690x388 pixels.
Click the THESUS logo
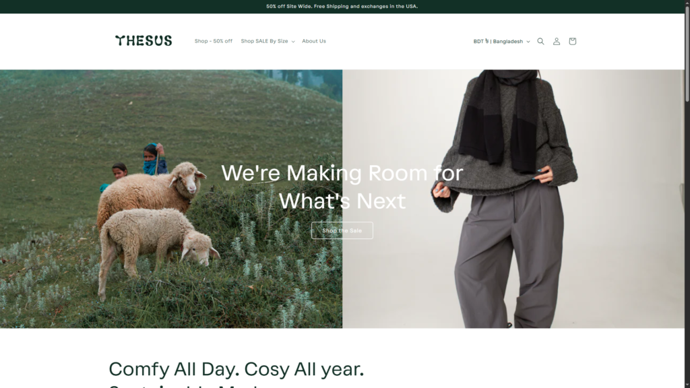tap(144, 40)
